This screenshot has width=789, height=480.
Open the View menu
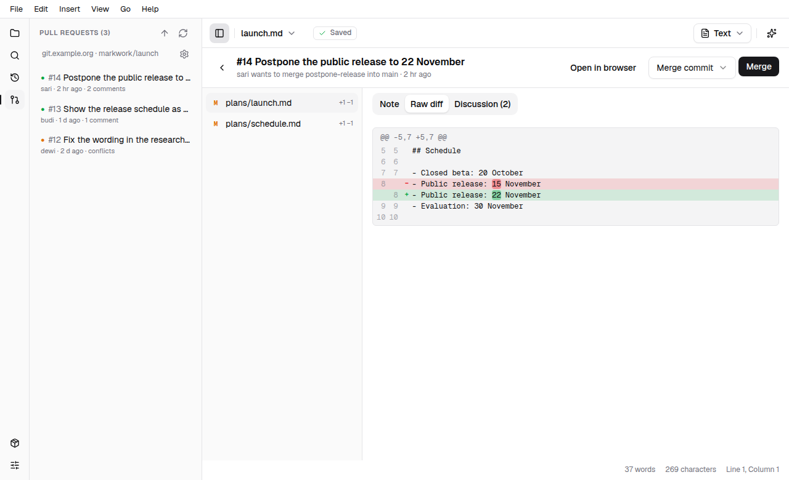pyautogui.click(x=100, y=9)
